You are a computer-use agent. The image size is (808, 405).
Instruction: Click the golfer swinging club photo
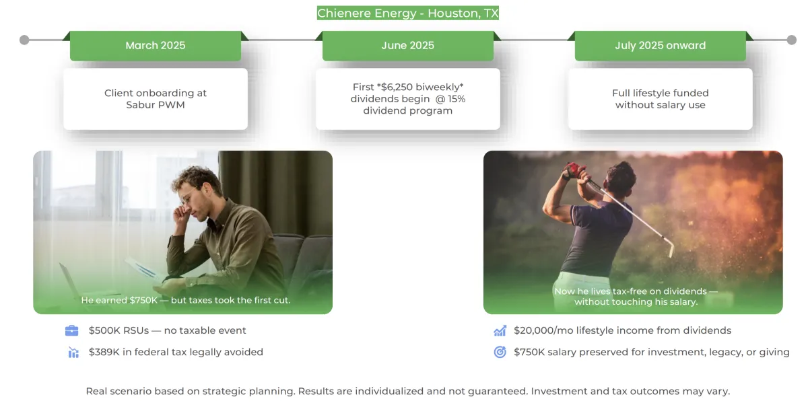coord(633,232)
